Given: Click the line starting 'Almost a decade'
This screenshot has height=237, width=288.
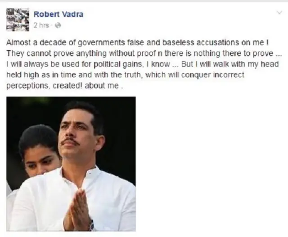Looking at the screenshot, I should 137,43.
